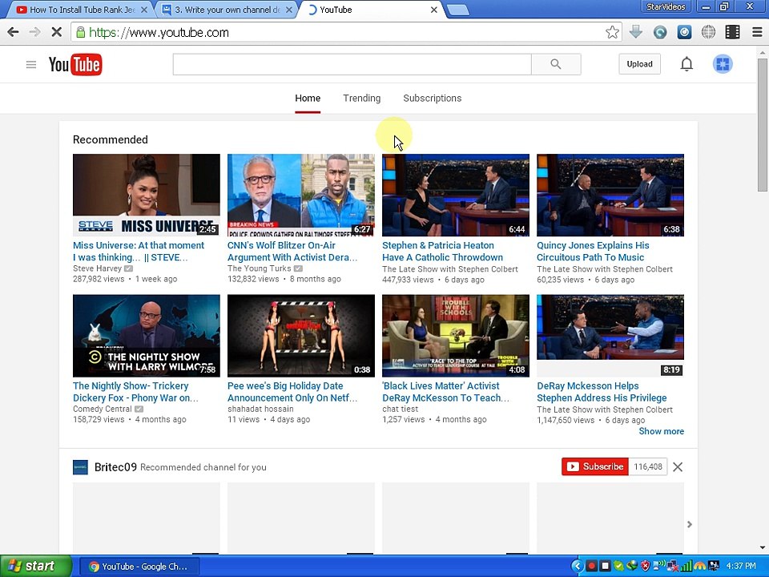Click the globe extension icon
769x577 pixels.
pyautogui.click(x=707, y=32)
